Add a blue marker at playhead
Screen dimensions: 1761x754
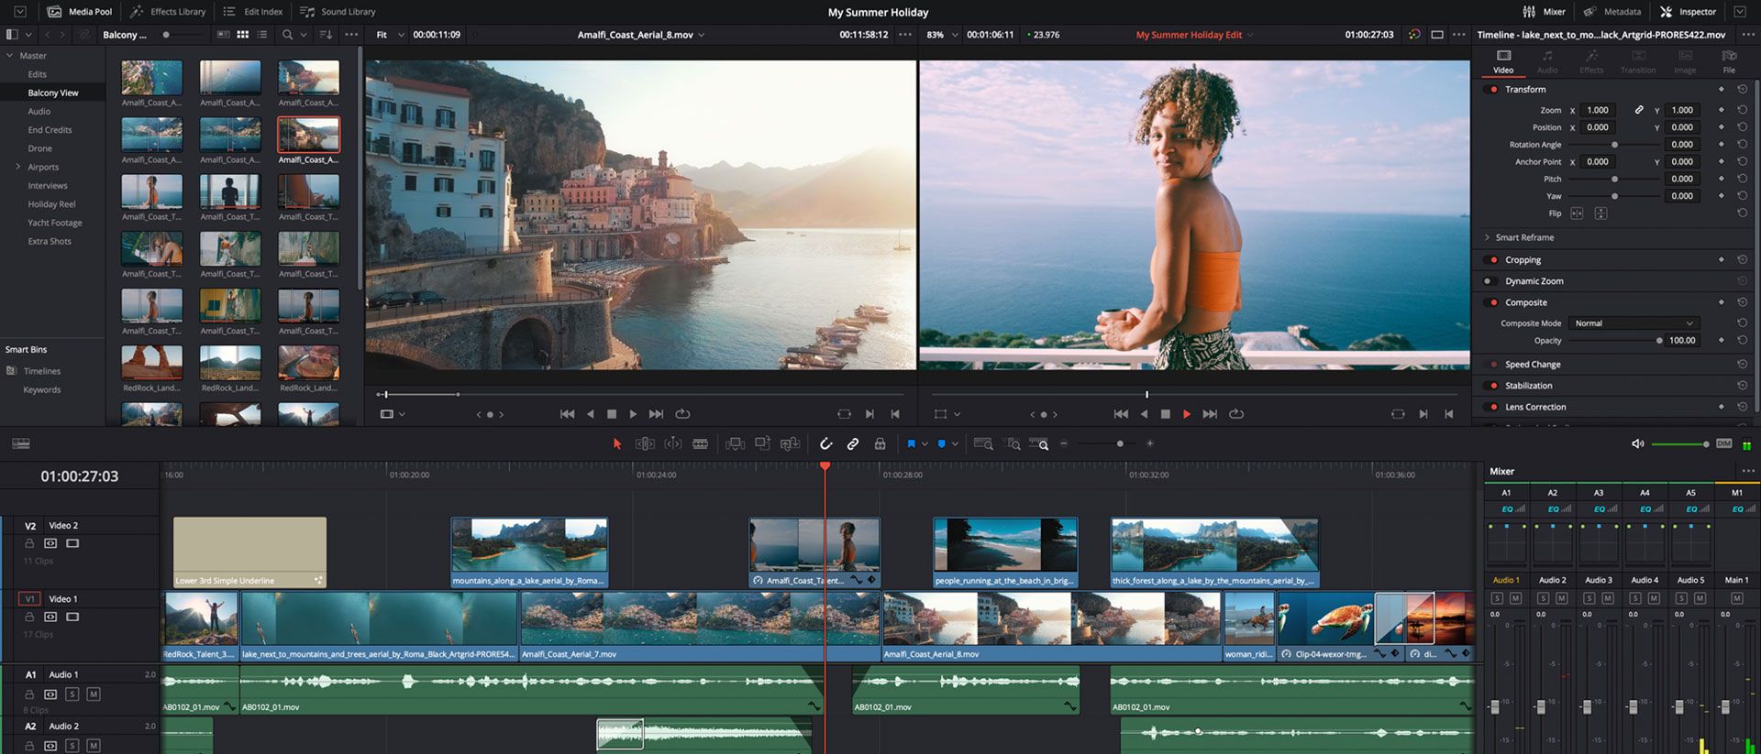click(x=941, y=443)
